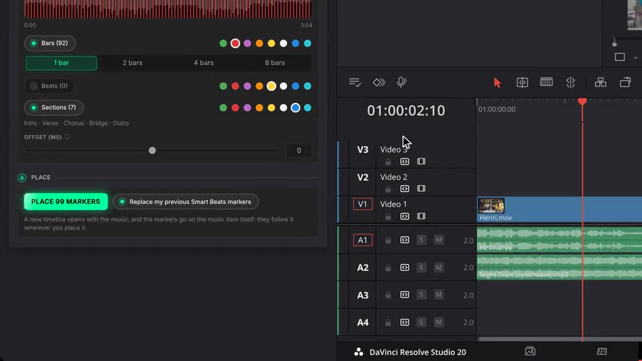Lock the Video 2 track
The width and height of the screenshot is (642, 361).
click(x=388, y=189)
